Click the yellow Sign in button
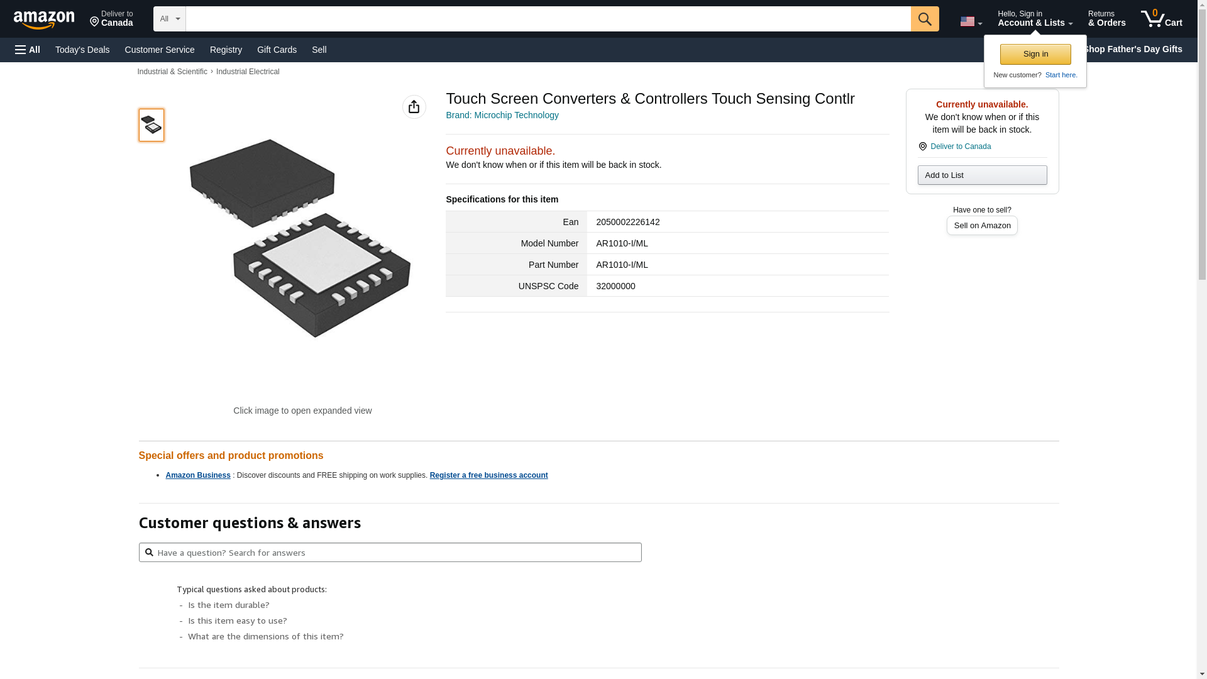This screenshot has width=1207, height=679. [1035, 54]
